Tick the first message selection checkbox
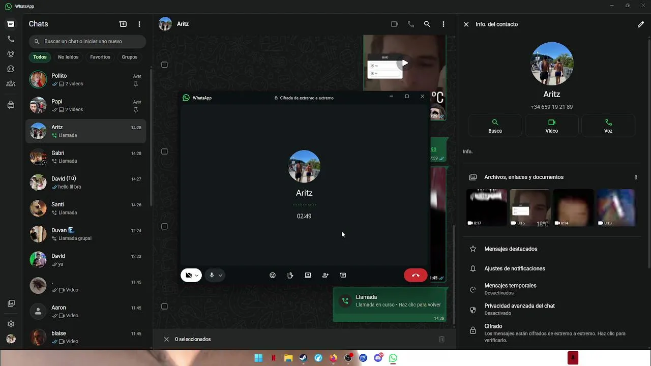This screenshot has width=651, height=366. pos(164,65)
